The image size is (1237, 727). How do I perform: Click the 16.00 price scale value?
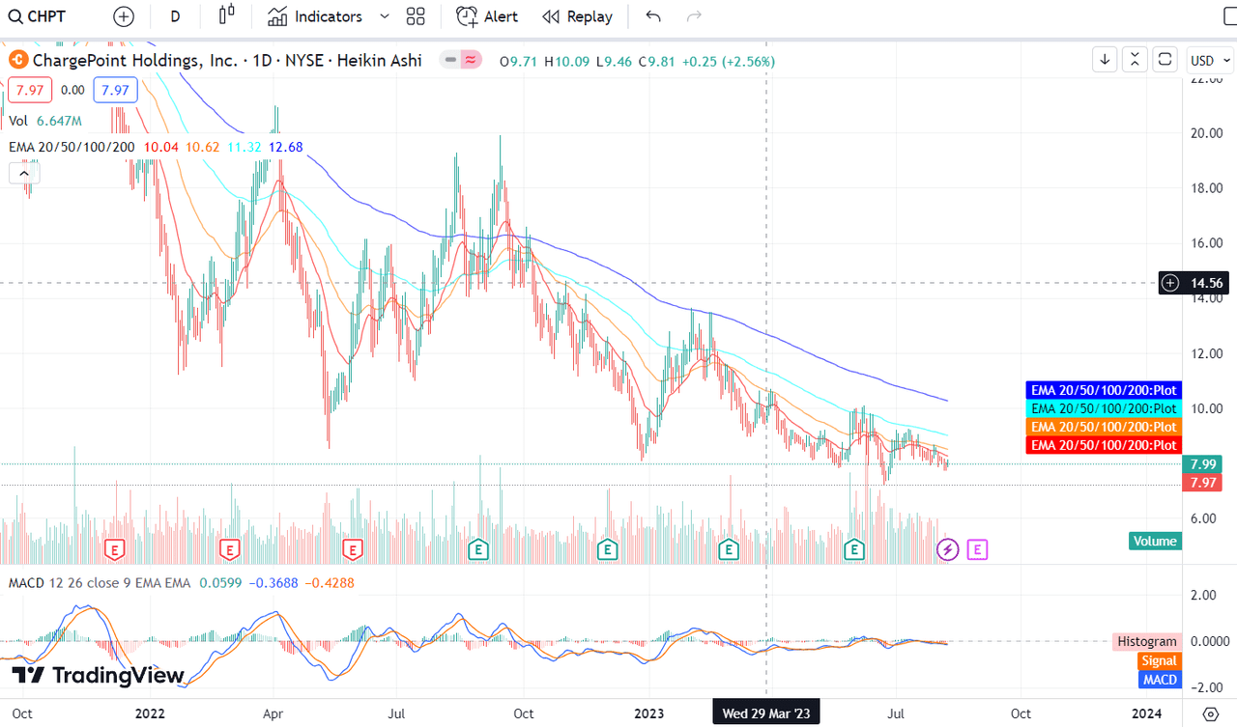coord(1208,243)
